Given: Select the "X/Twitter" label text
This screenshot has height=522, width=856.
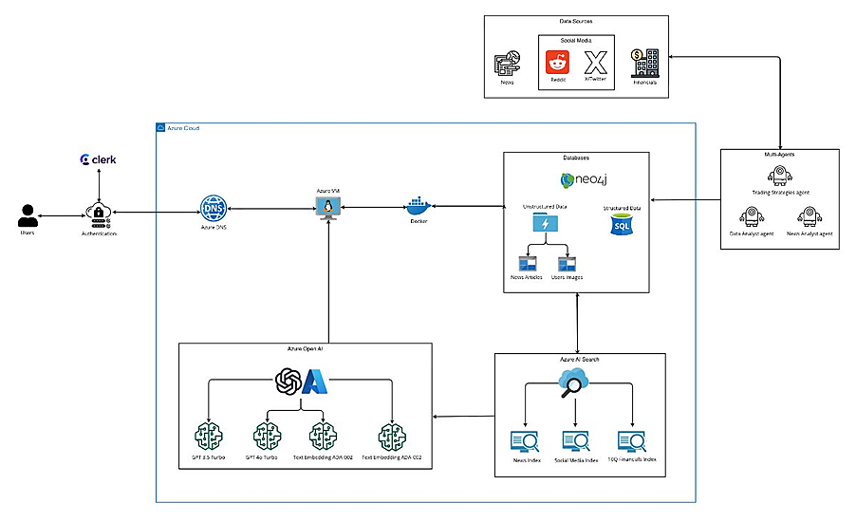Looking at the screenshot, I should click(596, 79).
